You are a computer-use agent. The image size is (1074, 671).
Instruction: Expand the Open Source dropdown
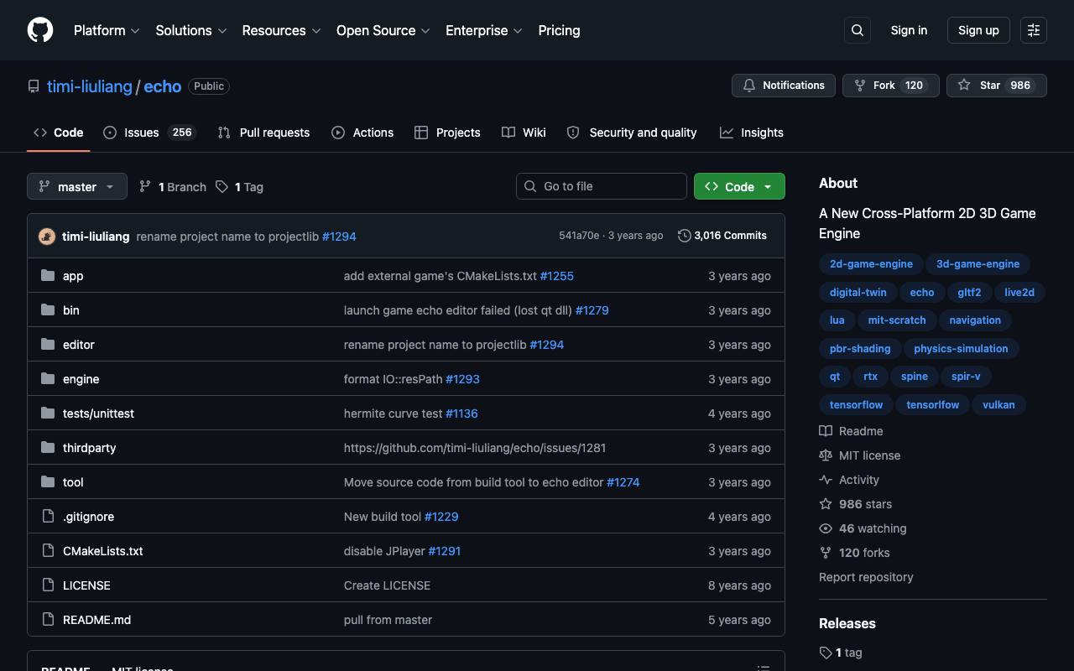pos(383,30)
